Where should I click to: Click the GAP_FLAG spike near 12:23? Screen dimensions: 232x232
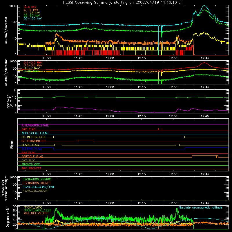pos(158,129)
